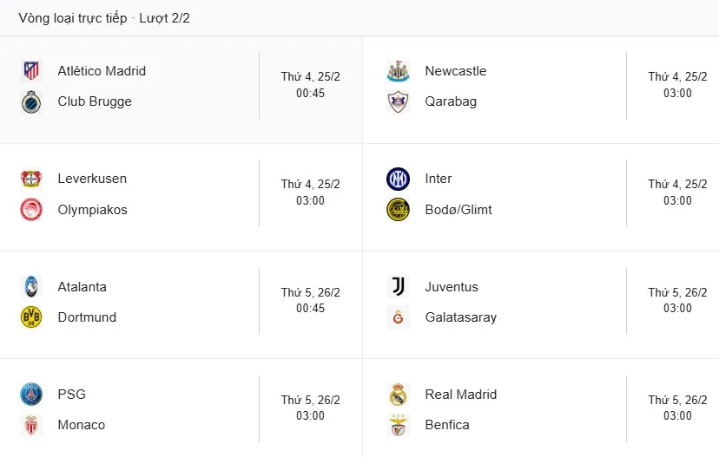Open the Newcastle vs Qarabag match date
This screenshot has height=457, width=719.
point(677,76)
